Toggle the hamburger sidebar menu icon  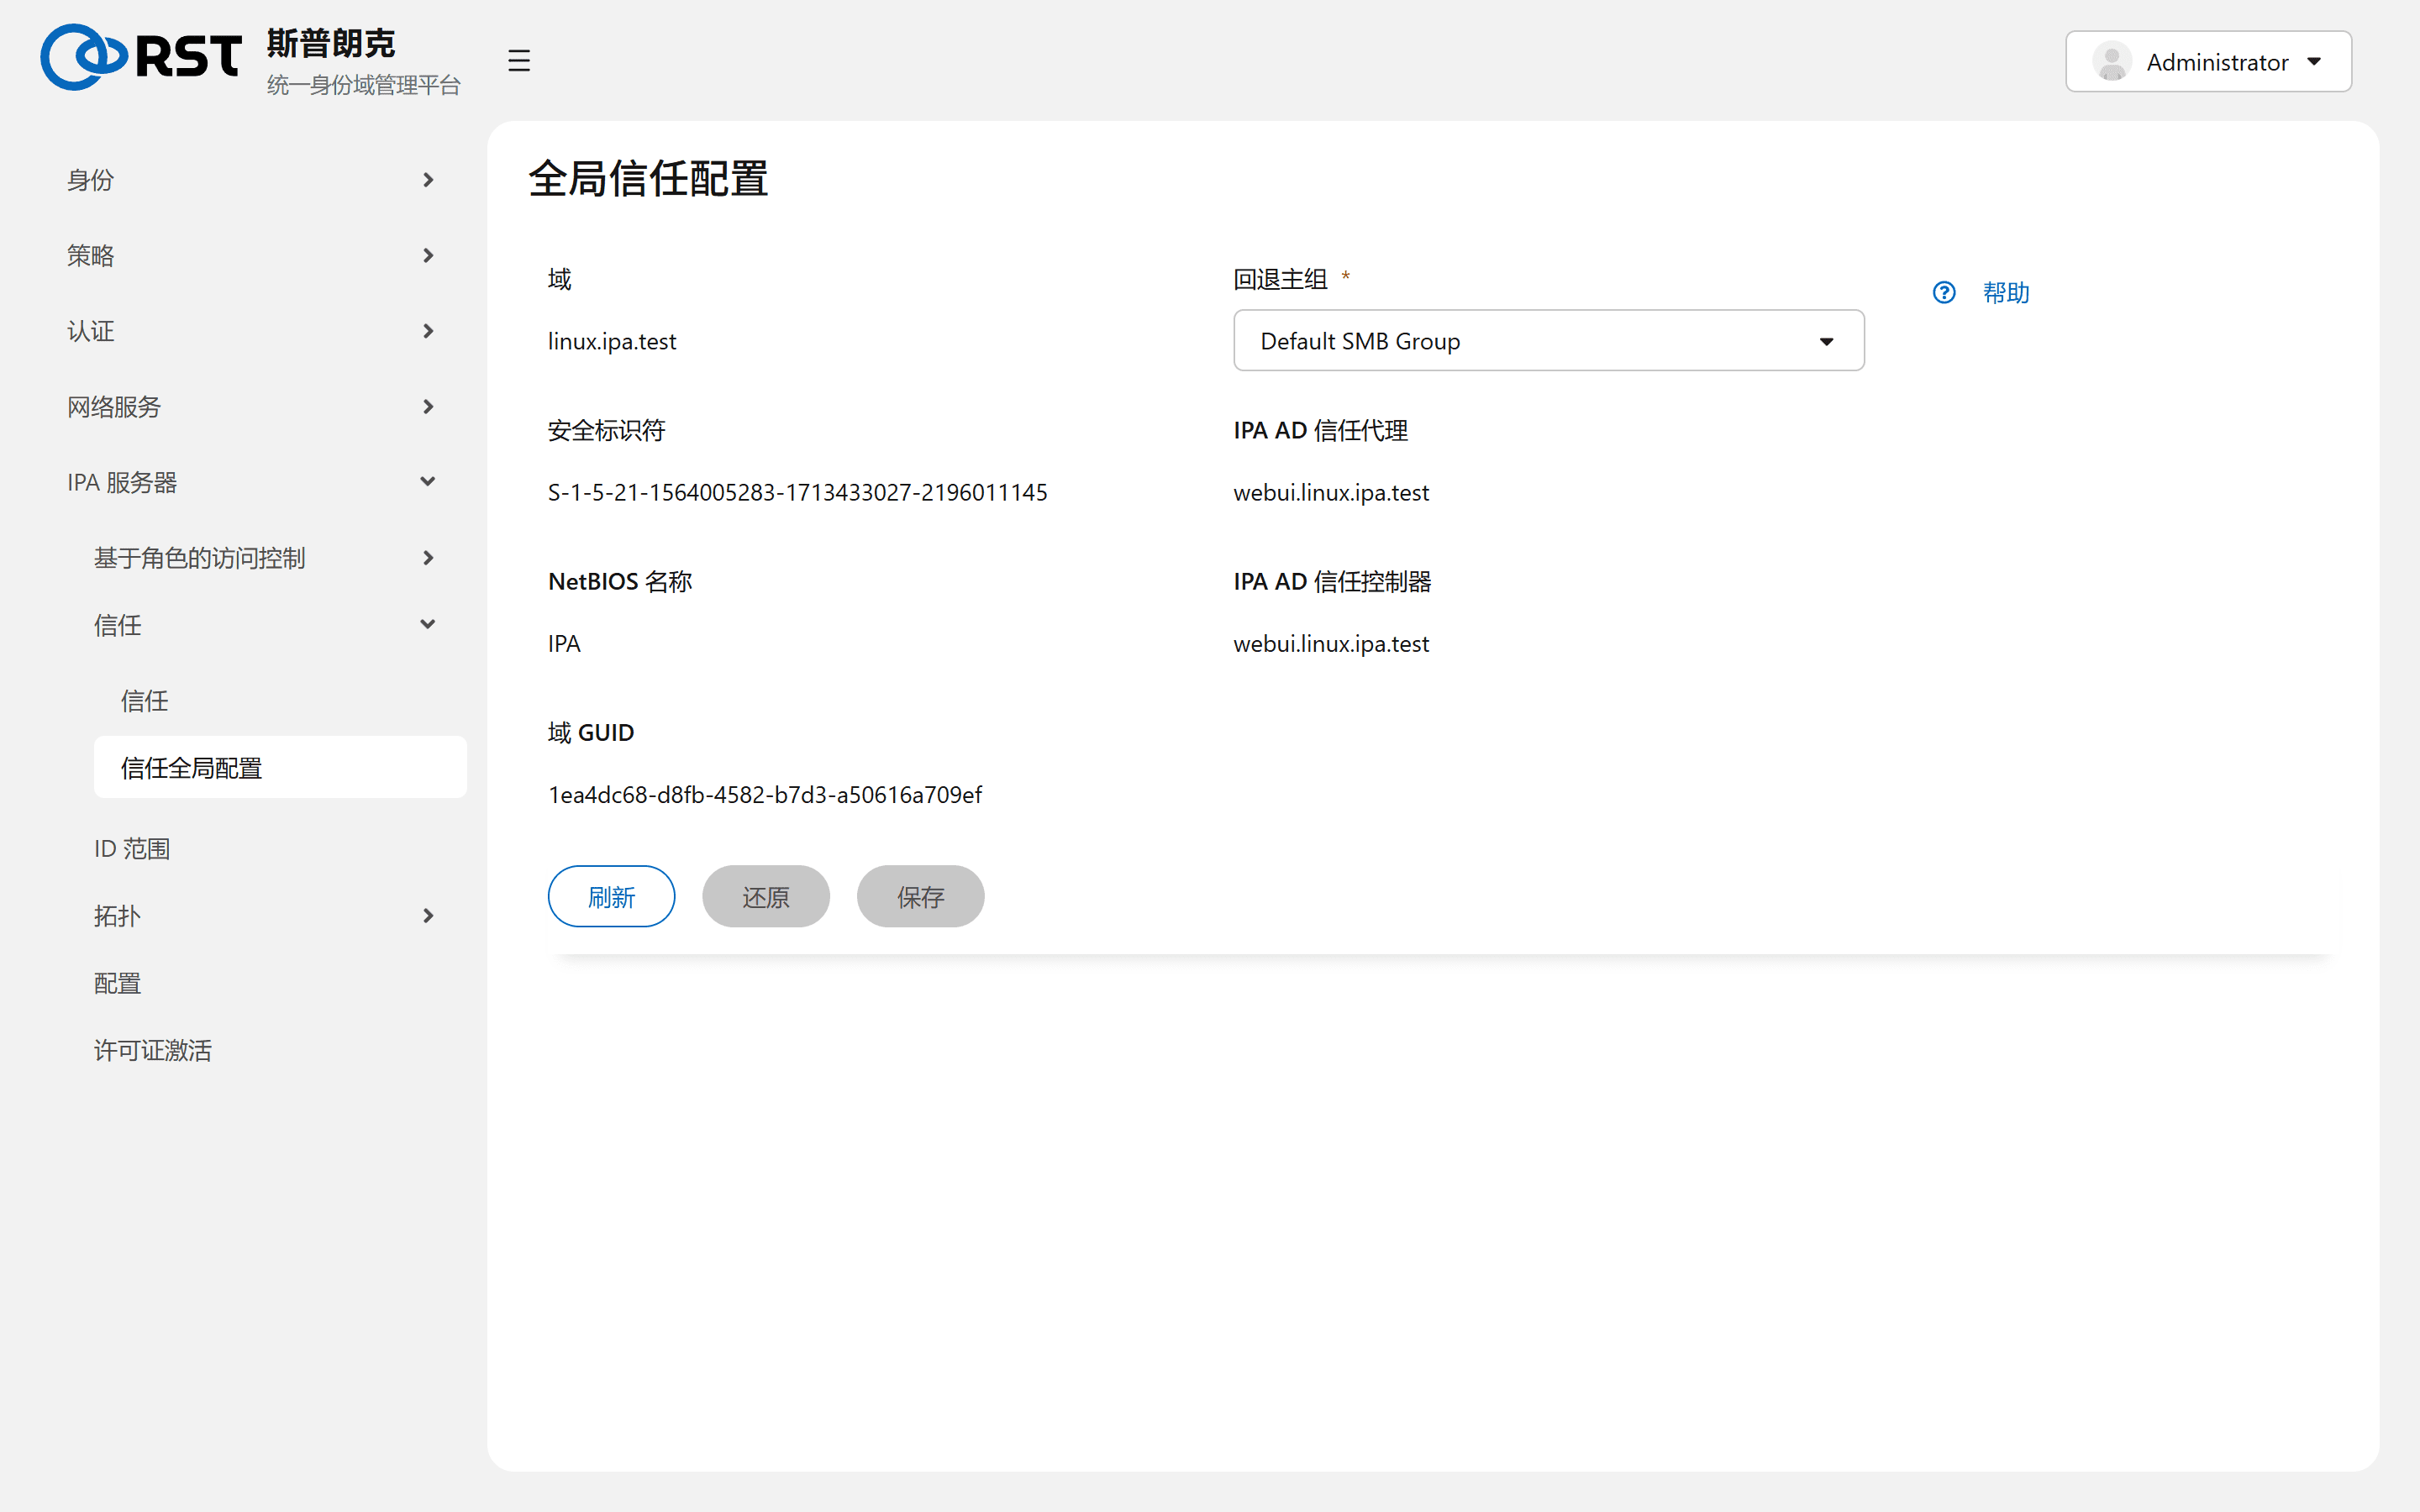518,61
